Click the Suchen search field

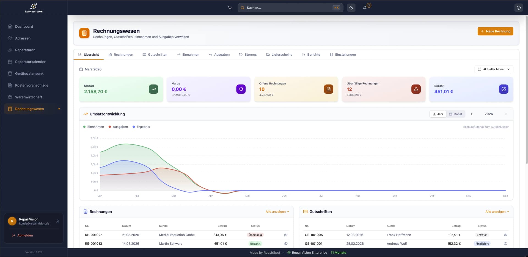click(x=289, y=8)
